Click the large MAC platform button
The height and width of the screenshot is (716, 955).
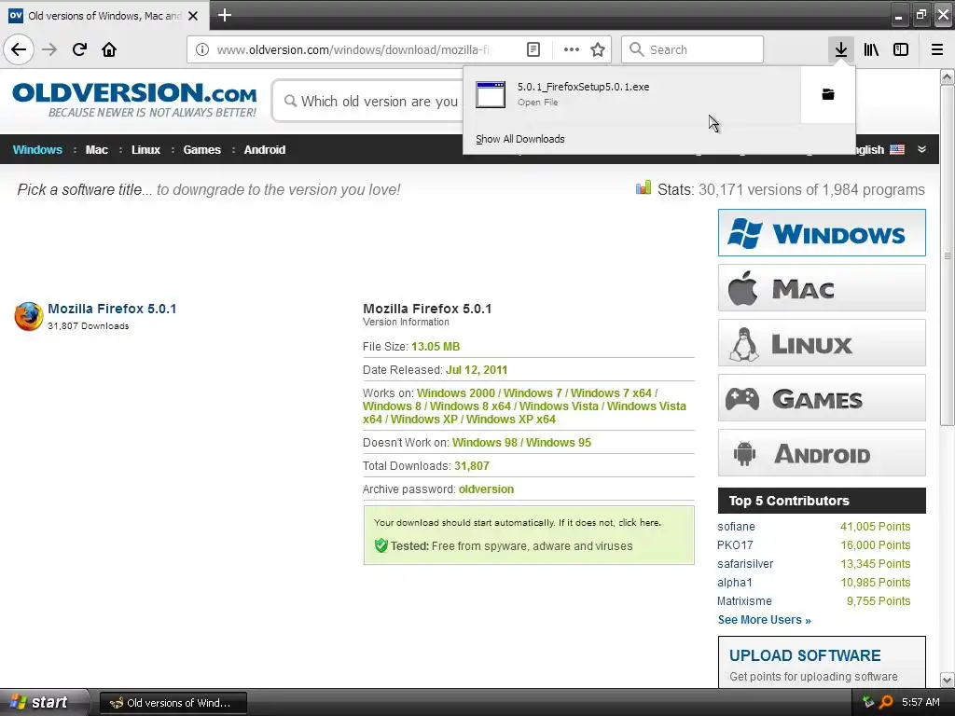point(822,287)
